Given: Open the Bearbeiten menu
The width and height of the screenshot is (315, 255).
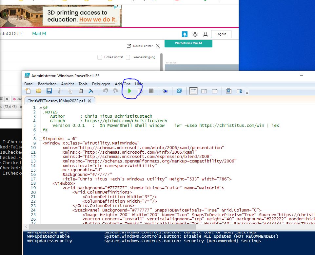Looking at the screenshot, I should 47,84.
